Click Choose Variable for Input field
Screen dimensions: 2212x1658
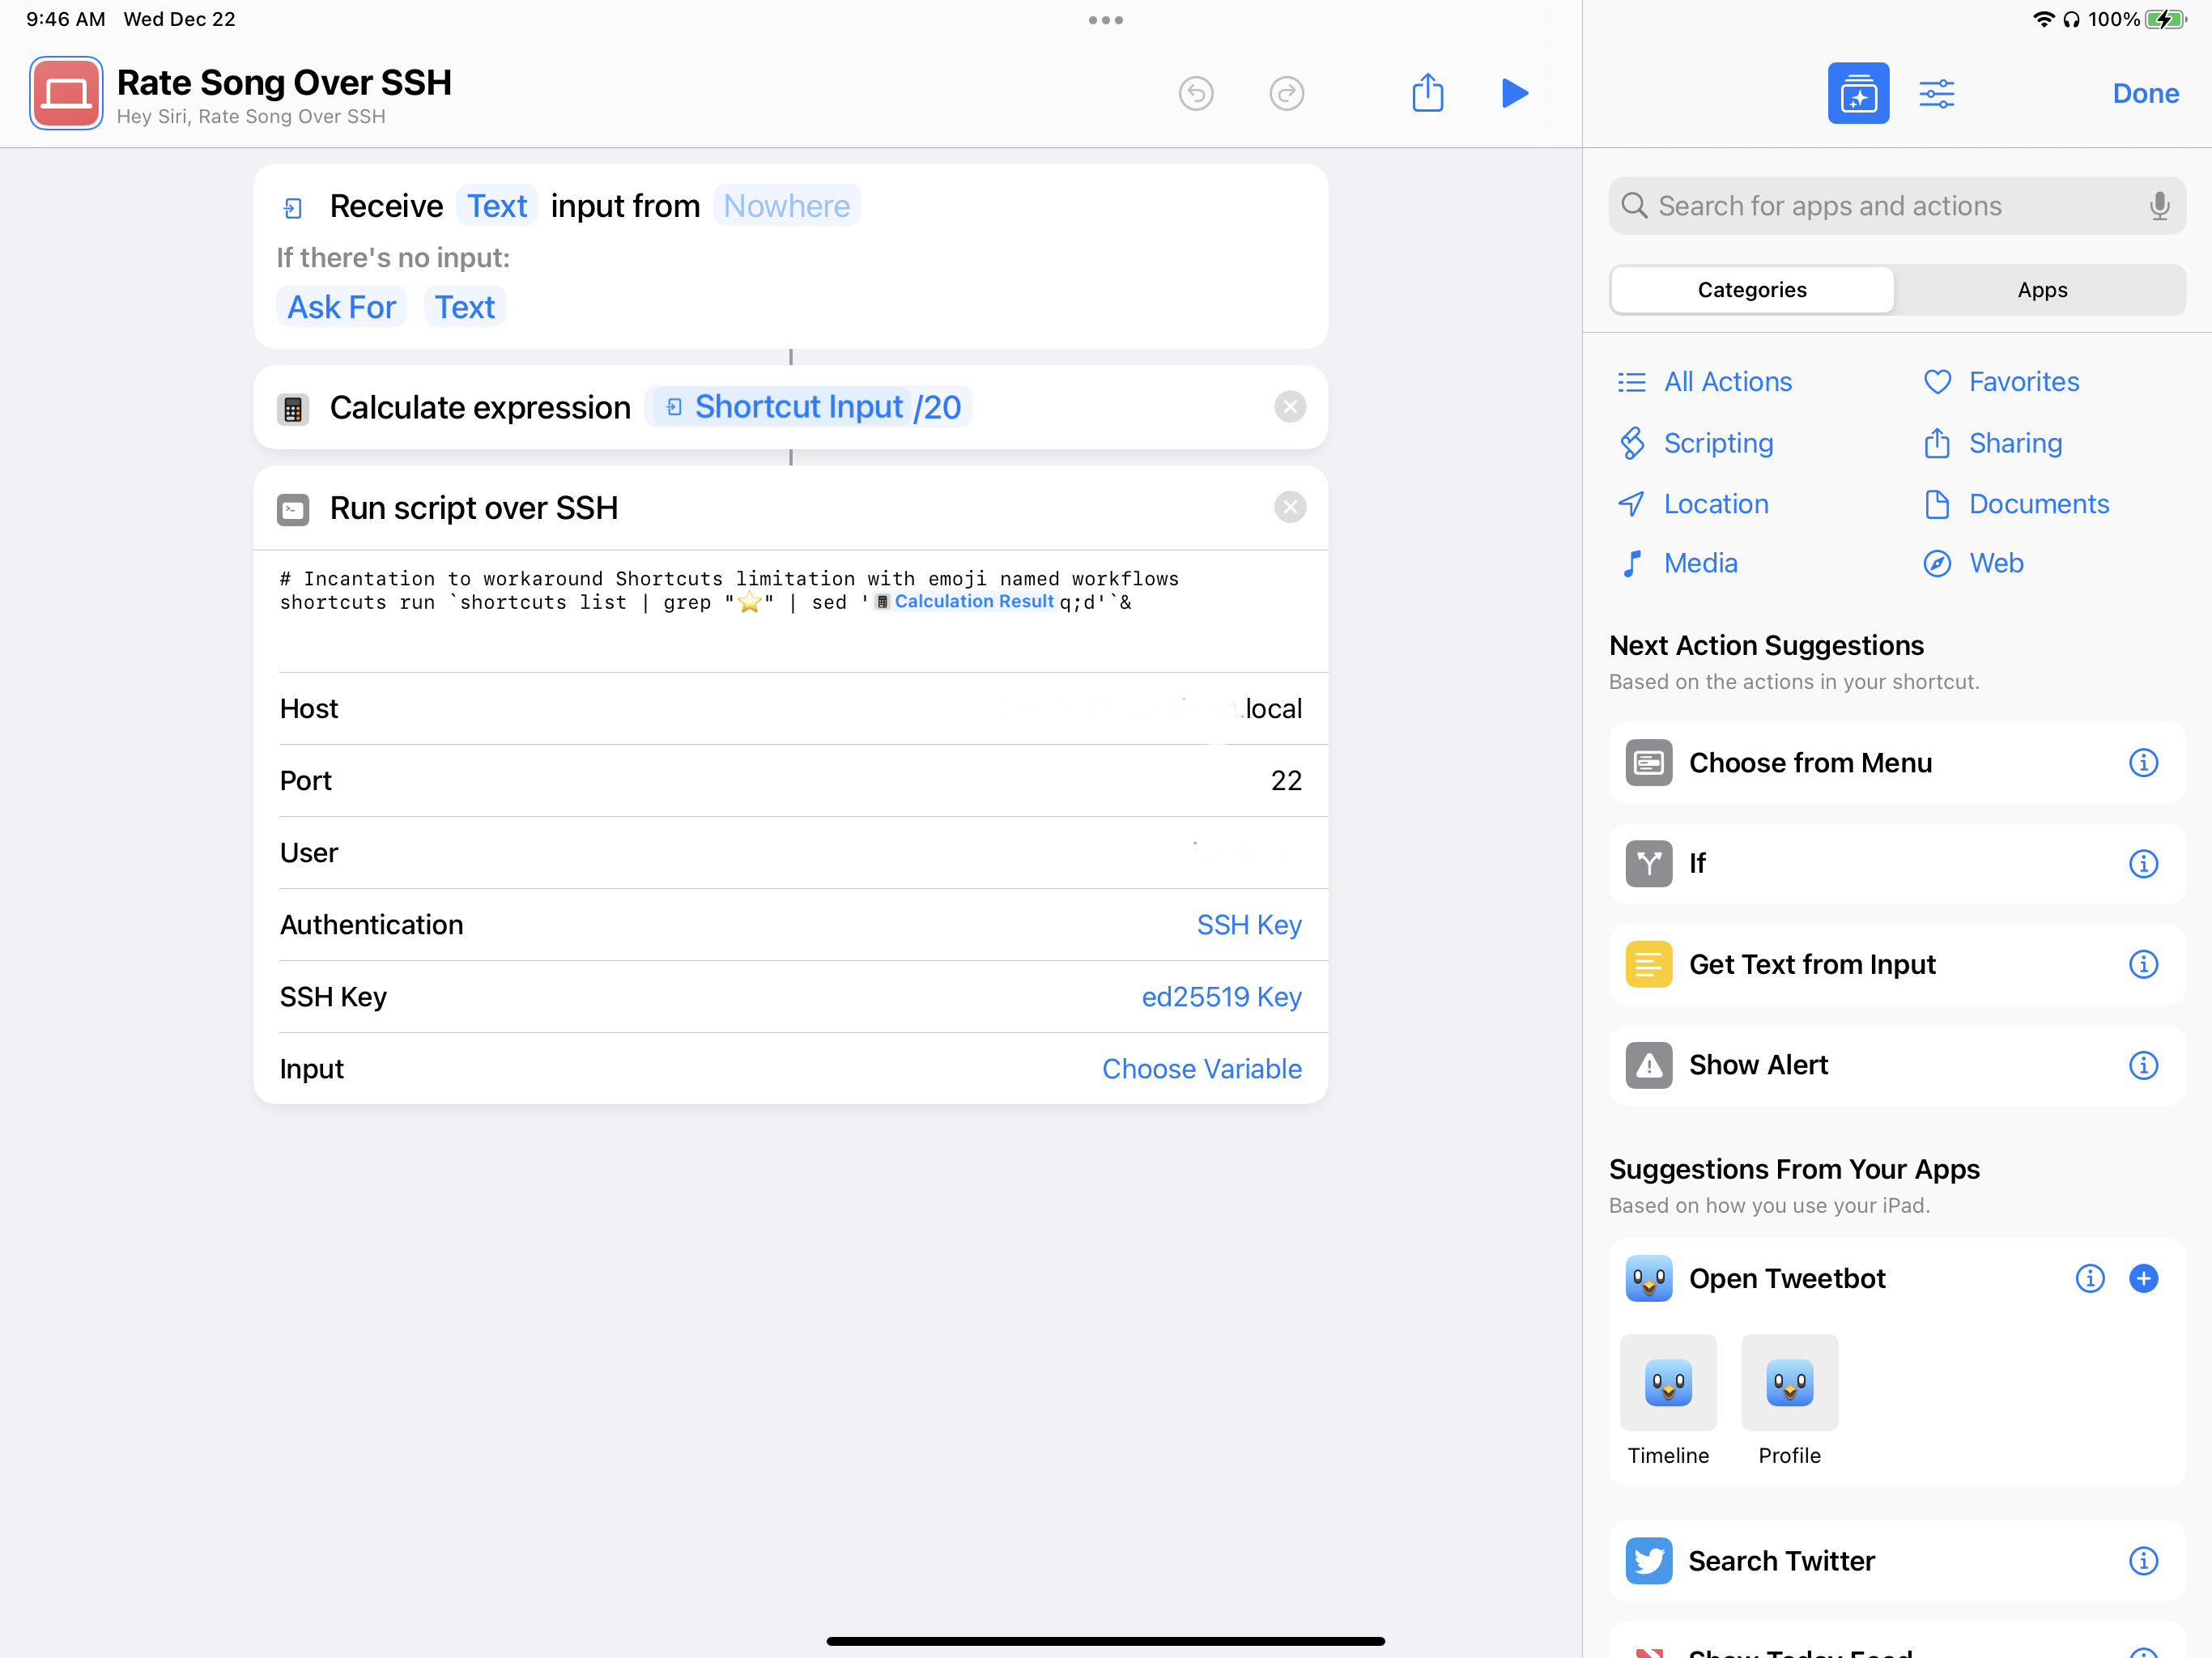pos(1202,1068)
